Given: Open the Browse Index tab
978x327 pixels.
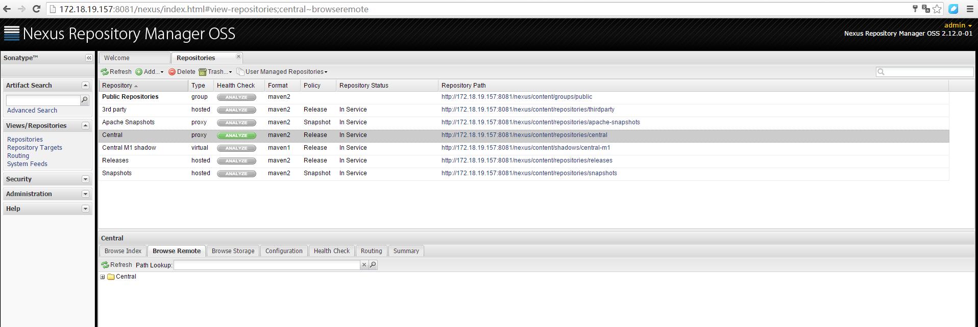Looking at the screenshot, I should pyautogui.click(x=123, y=251).
